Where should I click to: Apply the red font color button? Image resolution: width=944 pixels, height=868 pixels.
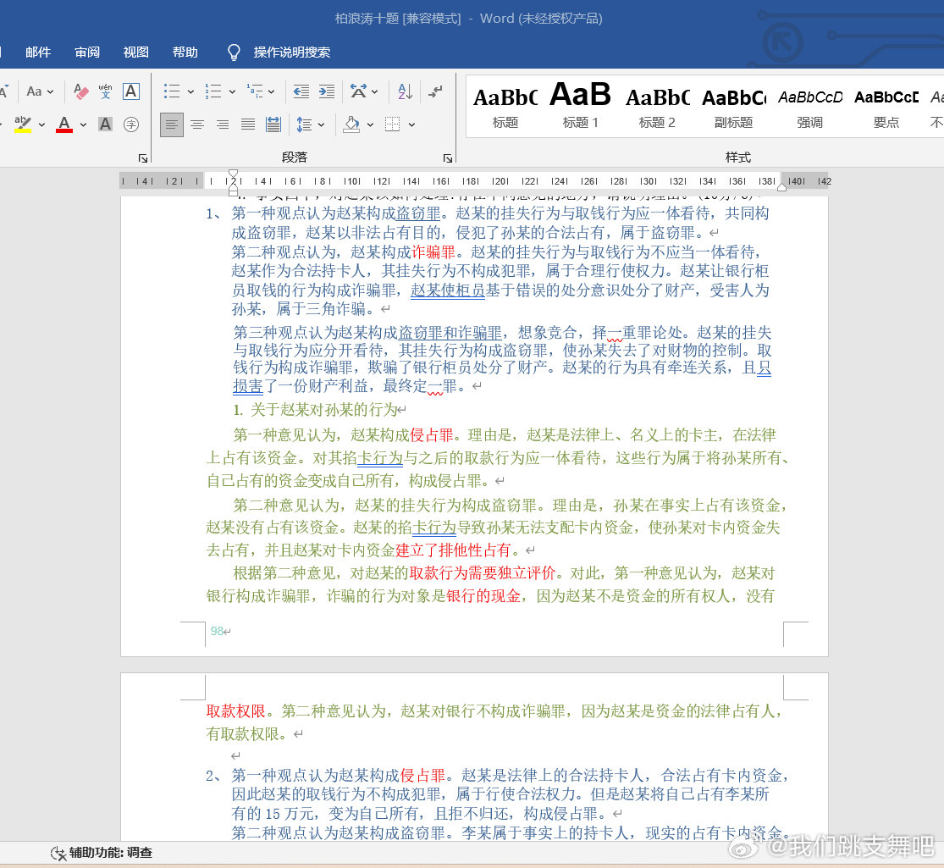pos(64,124)
